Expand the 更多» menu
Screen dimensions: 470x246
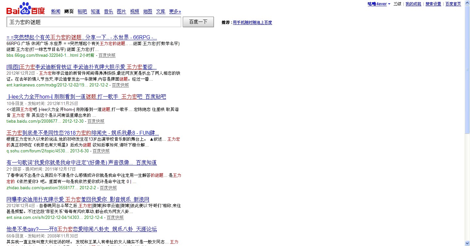point(175,11)
